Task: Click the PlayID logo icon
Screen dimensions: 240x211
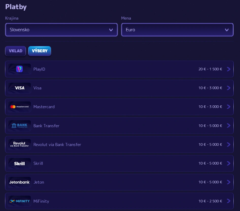Action: 20,69
